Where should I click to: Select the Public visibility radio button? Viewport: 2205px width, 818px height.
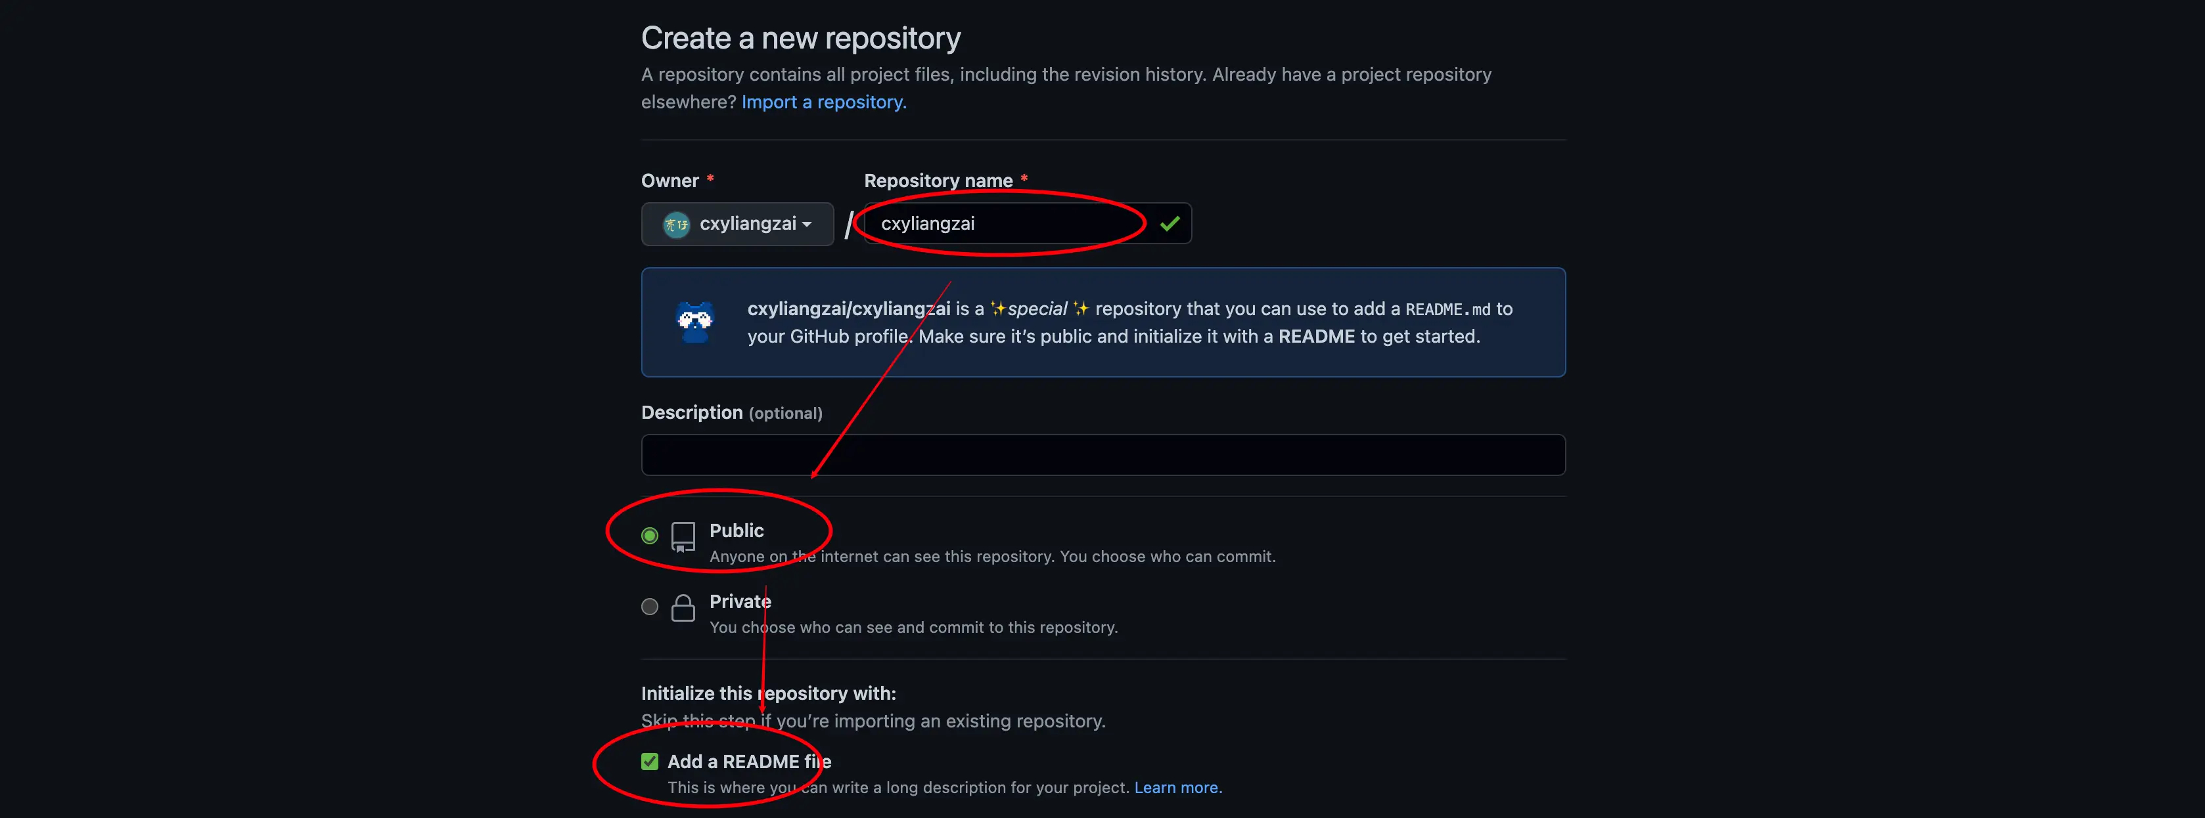click(650, 536)
